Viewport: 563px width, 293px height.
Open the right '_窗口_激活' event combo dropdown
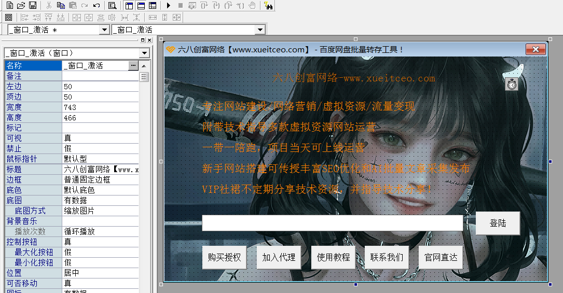(260, 30)
